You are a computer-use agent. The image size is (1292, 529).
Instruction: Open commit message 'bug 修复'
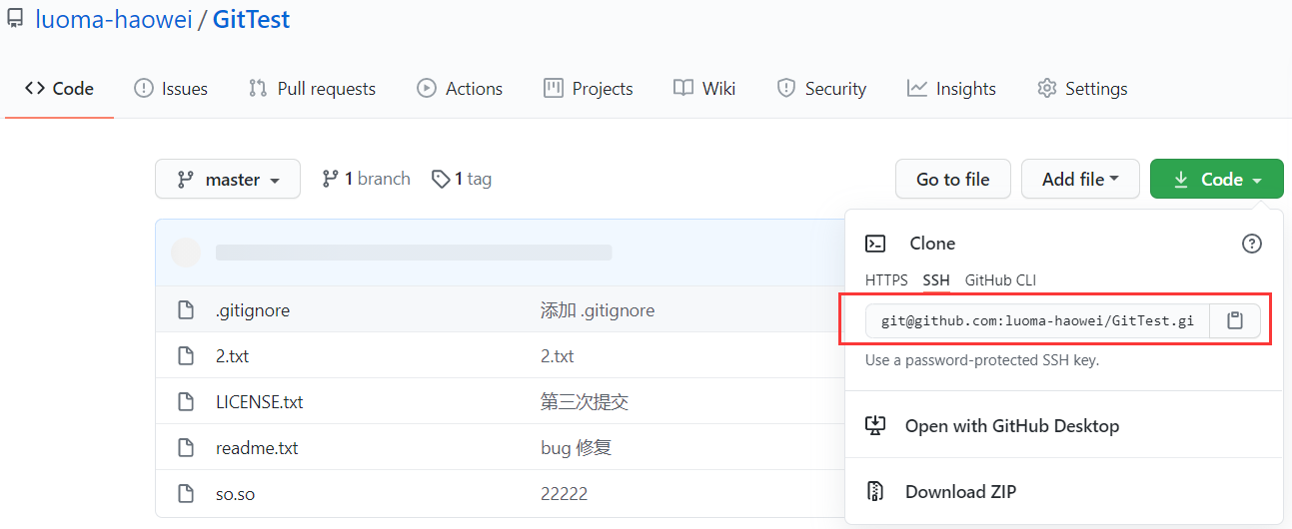576,448
